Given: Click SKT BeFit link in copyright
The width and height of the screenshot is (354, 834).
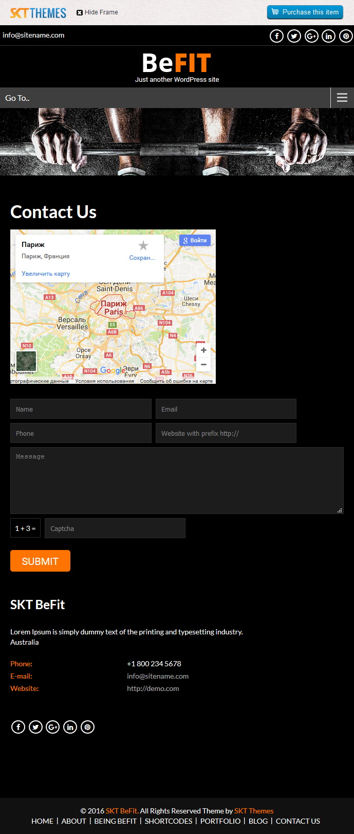Looking at the screenshot, I should point(122,811).
